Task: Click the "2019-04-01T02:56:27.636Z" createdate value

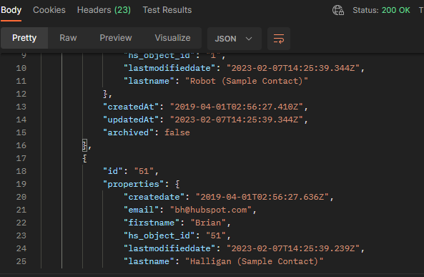Action: [x=262, y=197]
